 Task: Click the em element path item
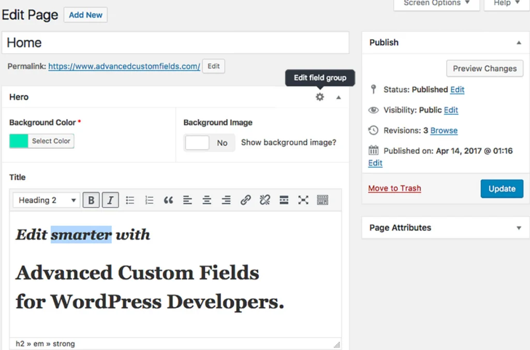coord(38,344)
